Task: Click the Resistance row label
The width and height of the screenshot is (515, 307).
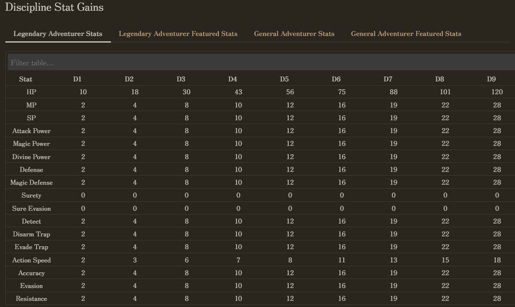Action: [31, 299]
